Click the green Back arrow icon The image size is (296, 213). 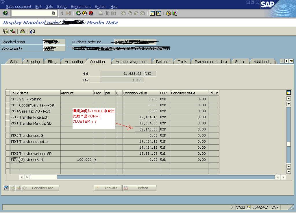tap(78, 13)
